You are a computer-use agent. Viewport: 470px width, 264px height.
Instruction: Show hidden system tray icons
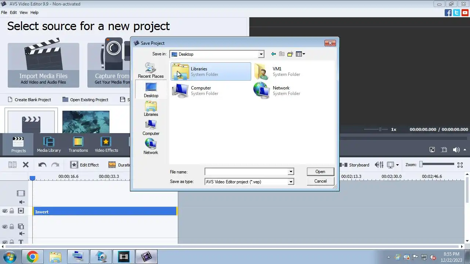388,257
